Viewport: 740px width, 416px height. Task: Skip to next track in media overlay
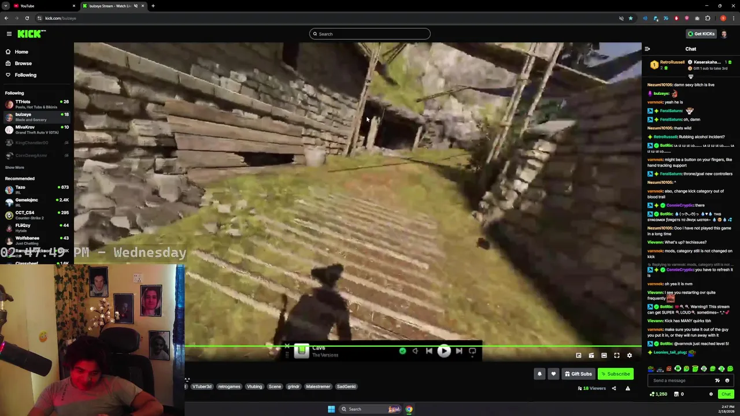pyautogui.click(x=459, y=351)
